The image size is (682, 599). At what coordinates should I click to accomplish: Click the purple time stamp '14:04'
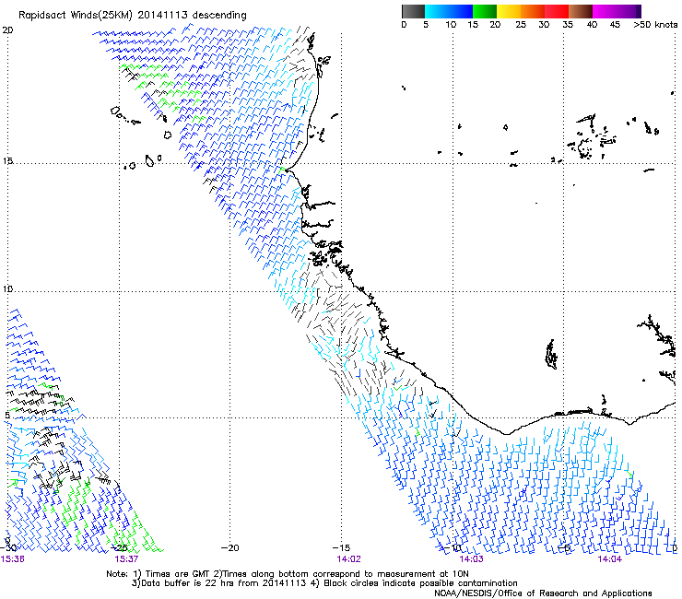tap(610, 558)
